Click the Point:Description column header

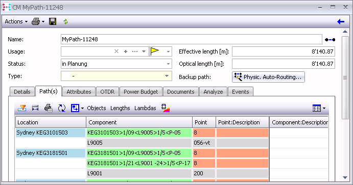243,122
